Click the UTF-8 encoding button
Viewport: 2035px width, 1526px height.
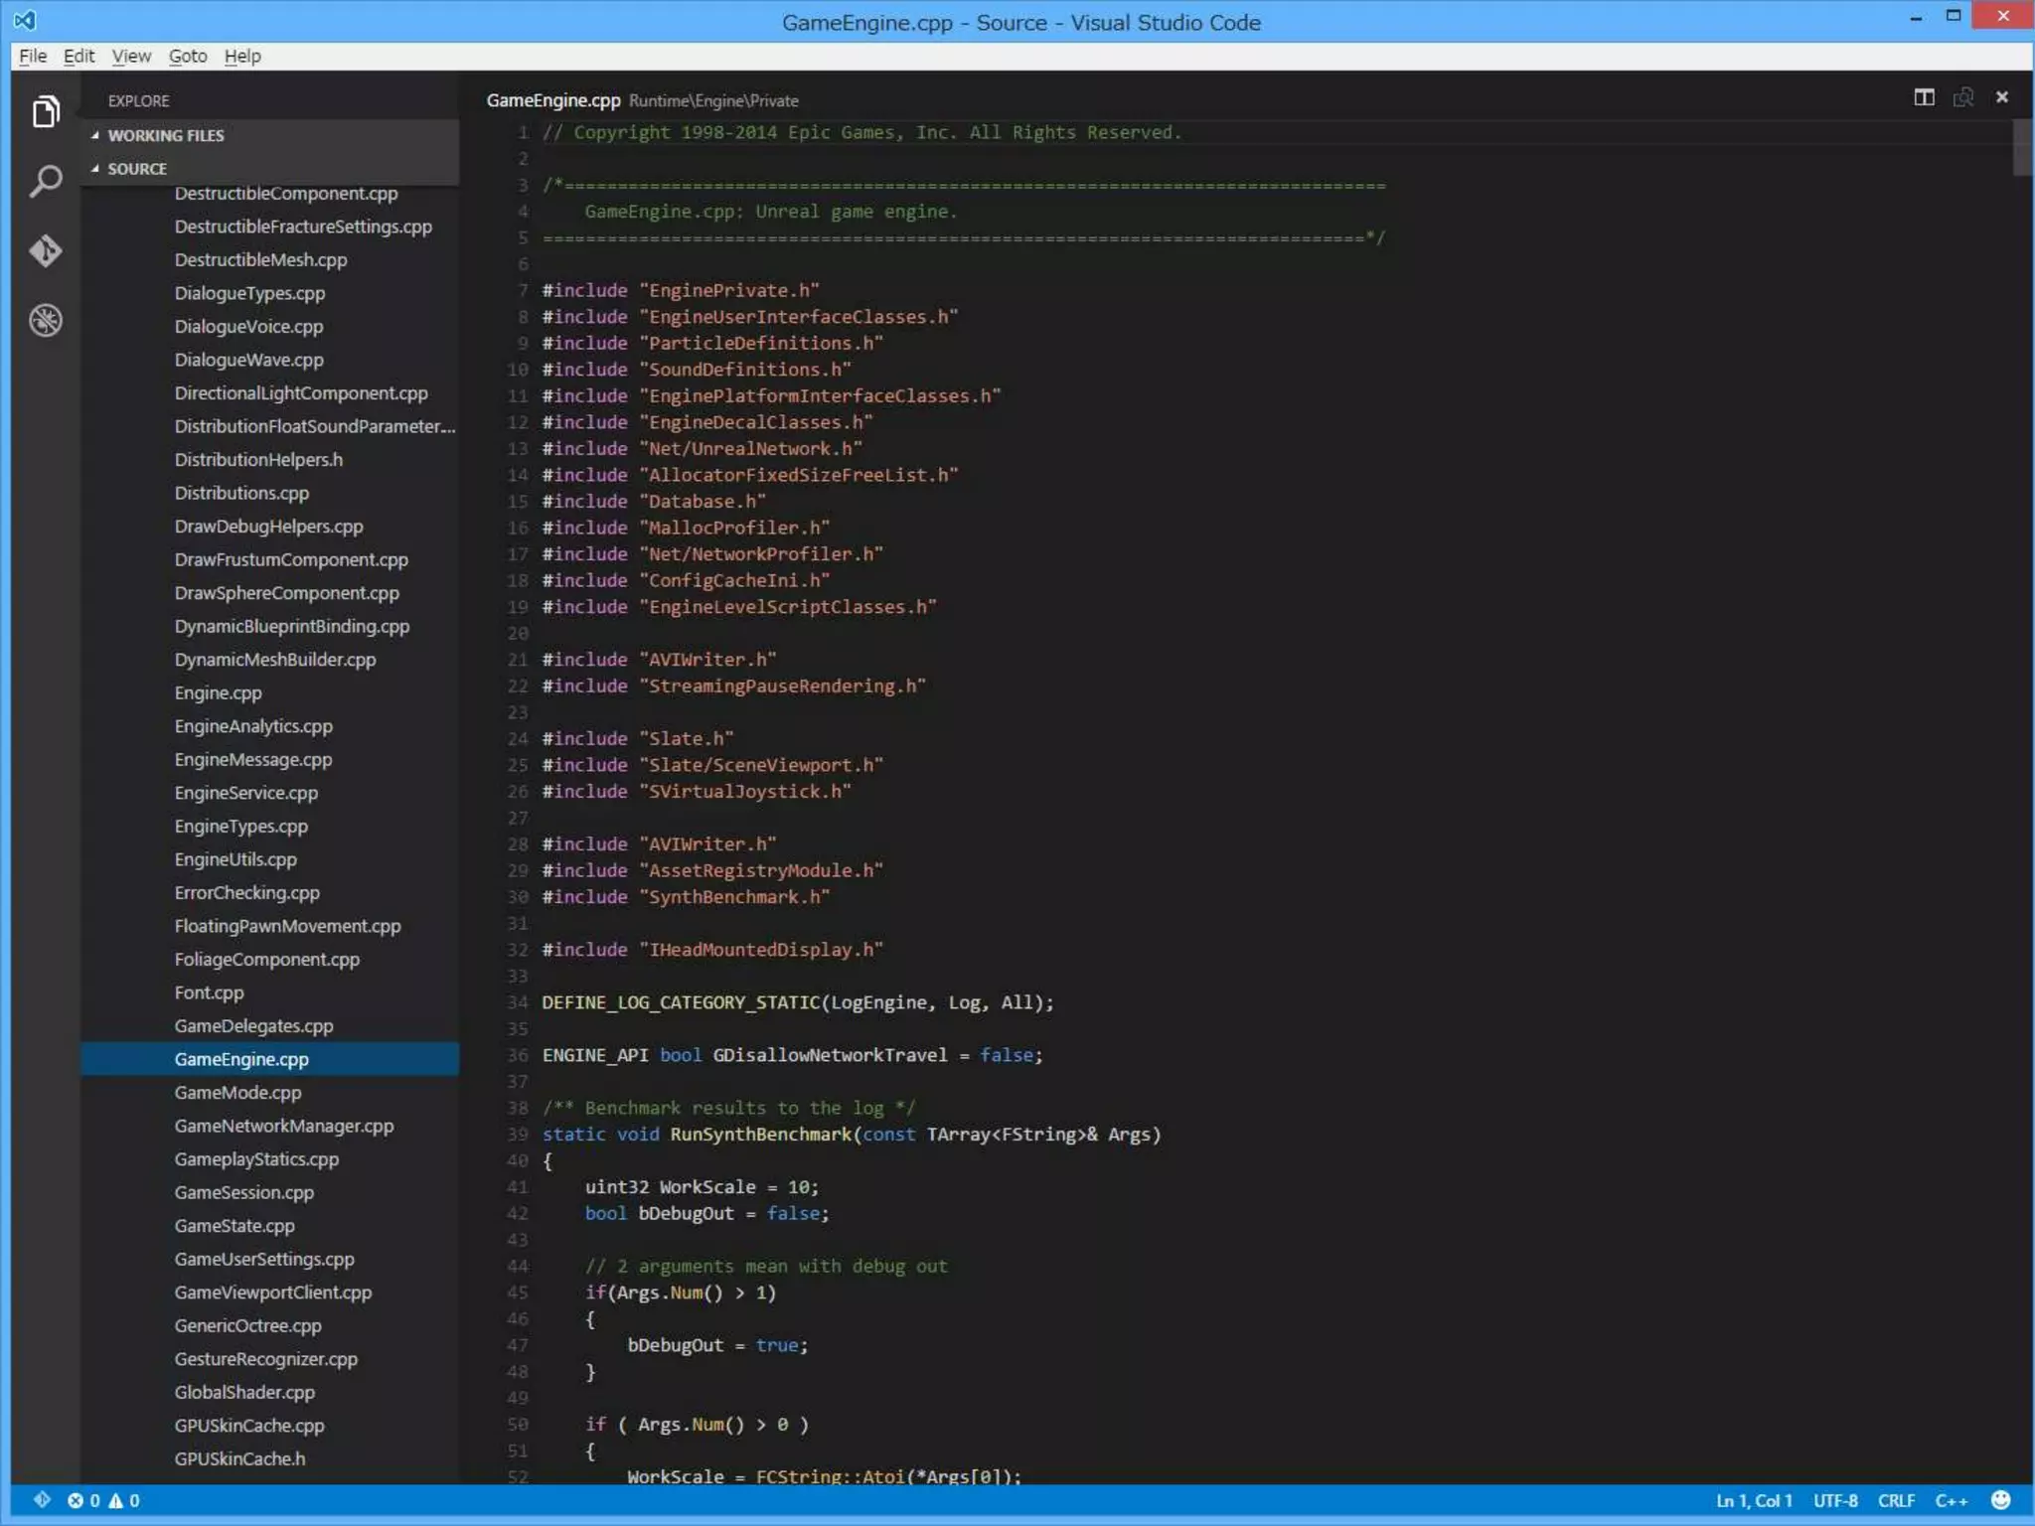pos(1835,1500)
